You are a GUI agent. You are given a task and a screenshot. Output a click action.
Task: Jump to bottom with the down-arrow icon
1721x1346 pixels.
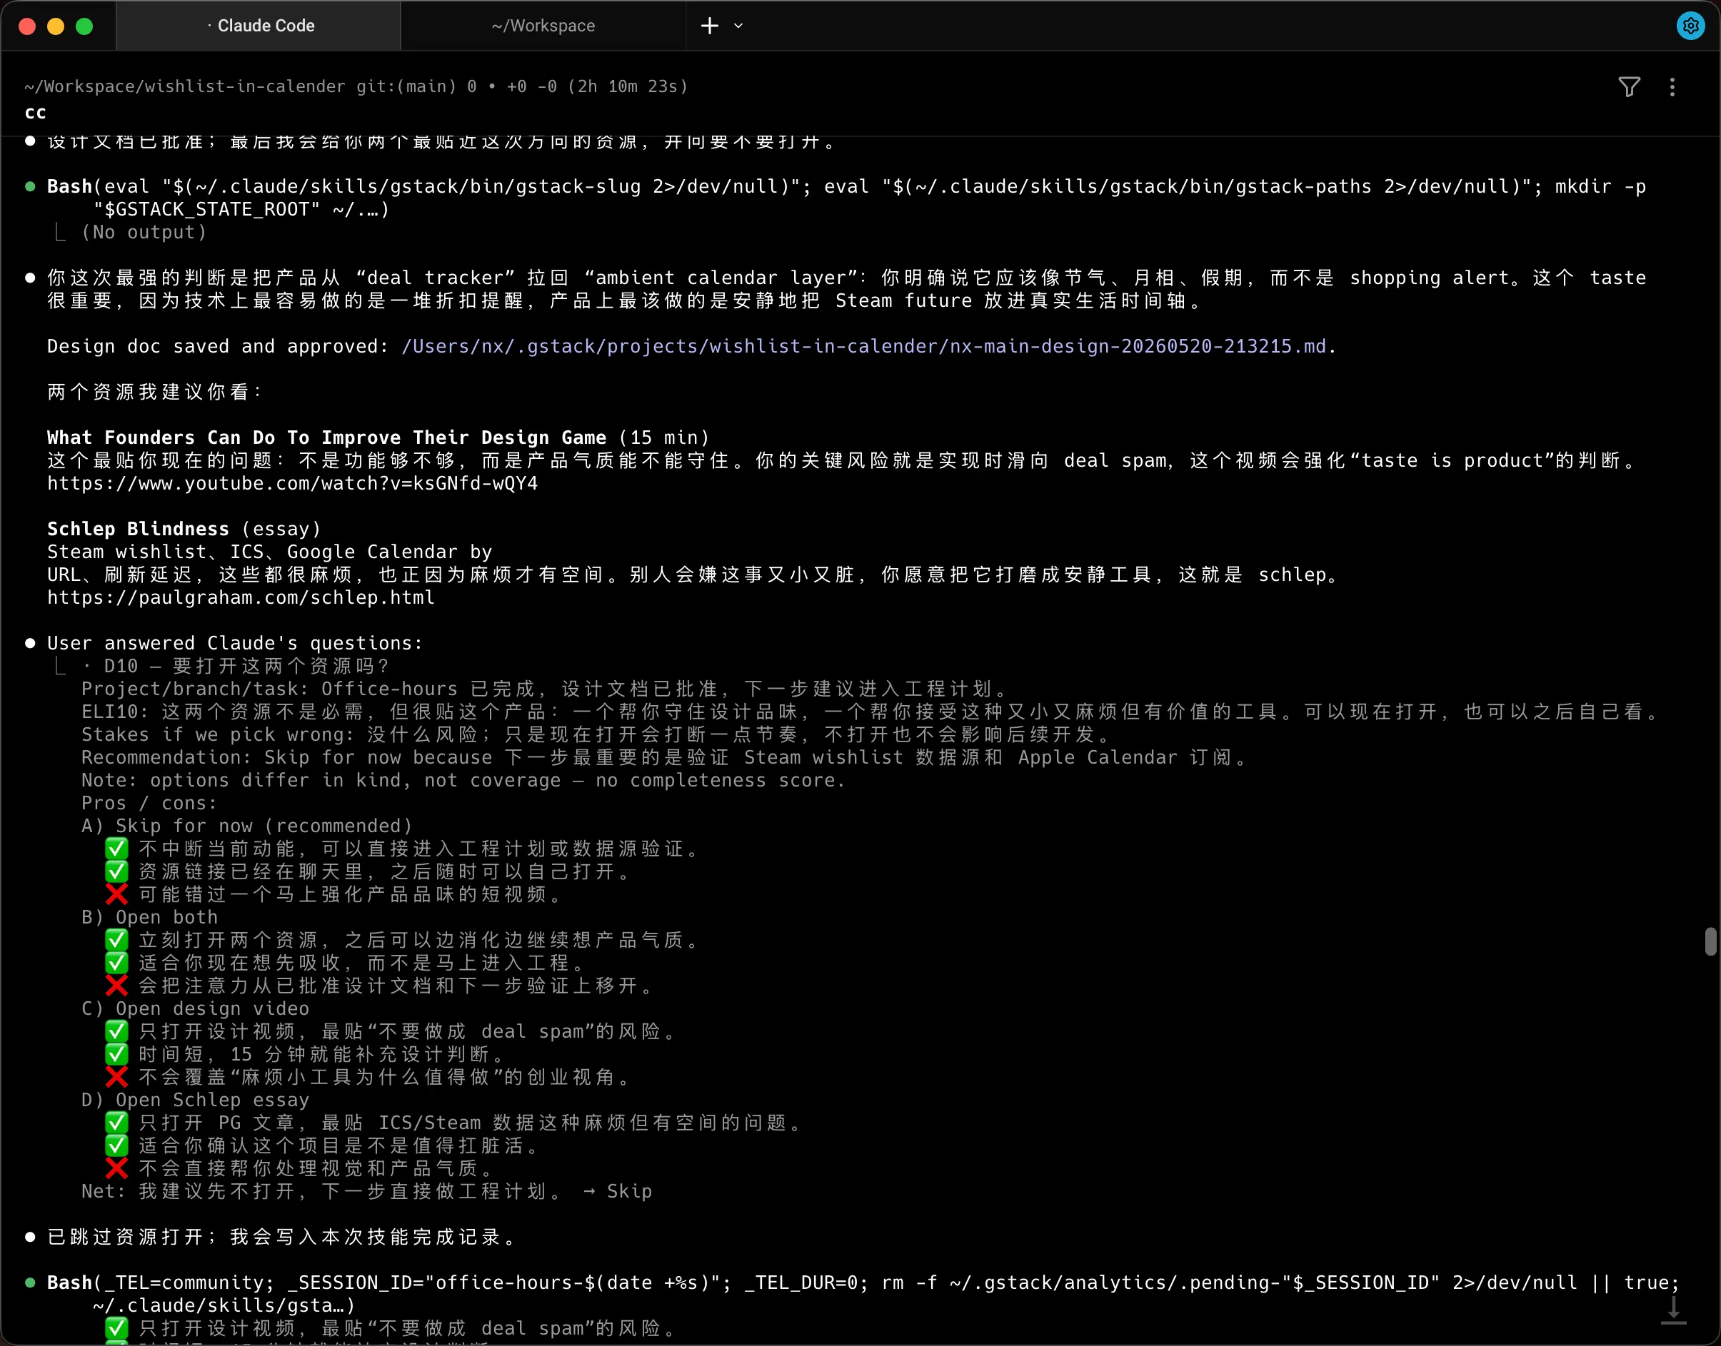point(1673,1310)
